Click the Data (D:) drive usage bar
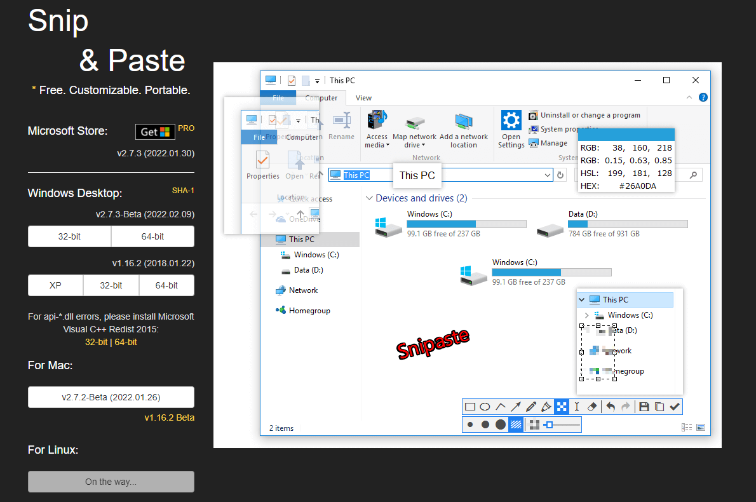This screenshot has width=756, height=502. [x=628, y=224]
